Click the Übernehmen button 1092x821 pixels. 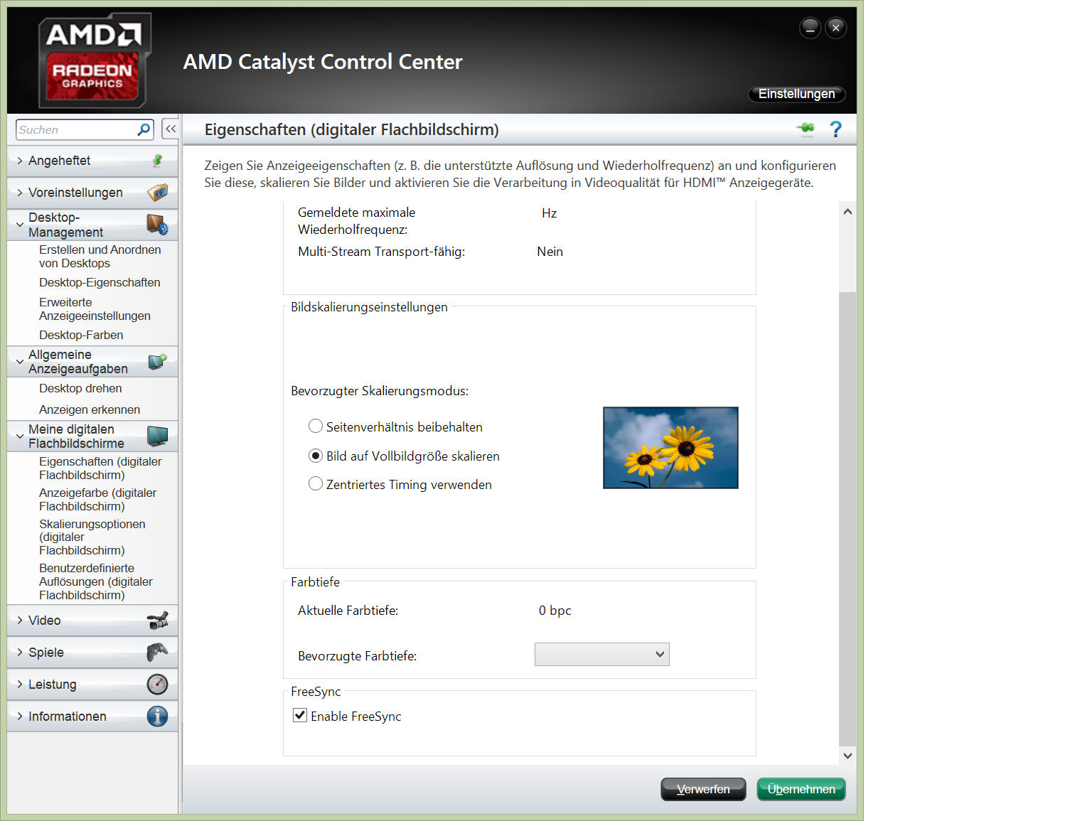pos(801,789)
